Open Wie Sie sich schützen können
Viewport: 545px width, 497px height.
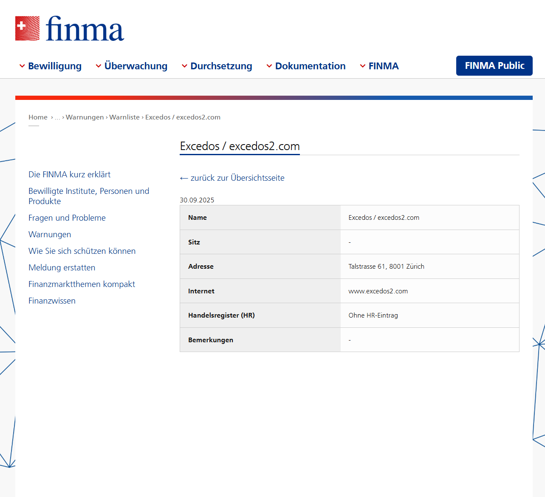pos(82,251)
